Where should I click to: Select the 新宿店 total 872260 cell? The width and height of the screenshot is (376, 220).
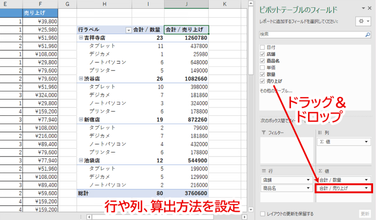pyautogui.click(x=187, y=120)
